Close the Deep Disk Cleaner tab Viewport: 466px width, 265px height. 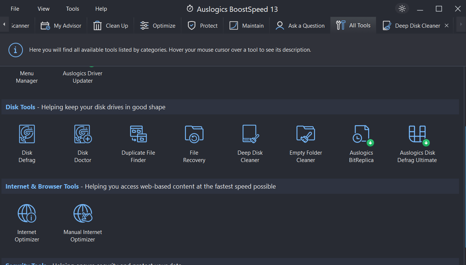446,25
